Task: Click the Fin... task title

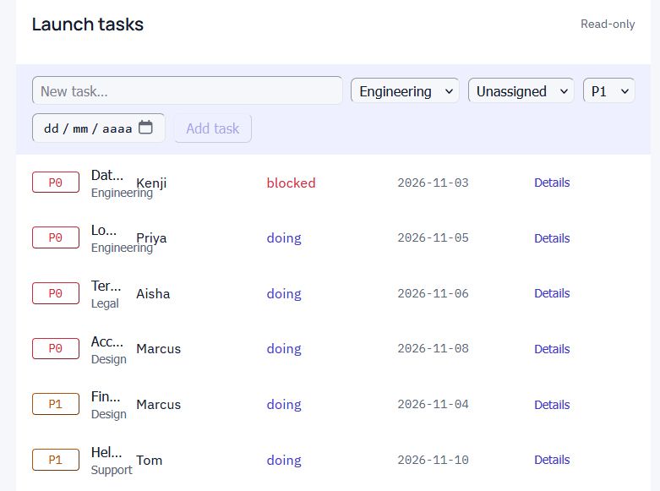Action: [106, 396]
